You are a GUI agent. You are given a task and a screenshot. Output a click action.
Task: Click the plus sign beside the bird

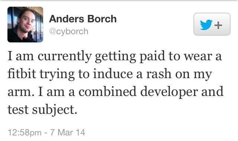click(x=218, y=25)
